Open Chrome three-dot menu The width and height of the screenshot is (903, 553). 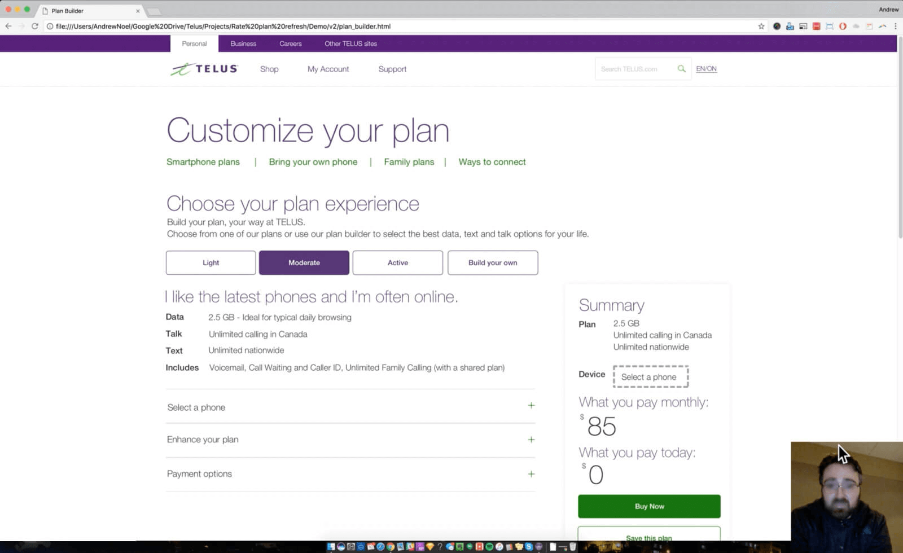[895, 26]
